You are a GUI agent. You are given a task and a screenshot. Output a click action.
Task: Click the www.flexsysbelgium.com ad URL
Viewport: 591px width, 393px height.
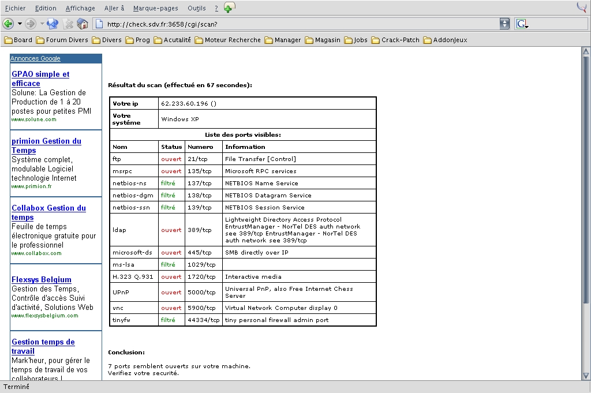click(45, 315)
